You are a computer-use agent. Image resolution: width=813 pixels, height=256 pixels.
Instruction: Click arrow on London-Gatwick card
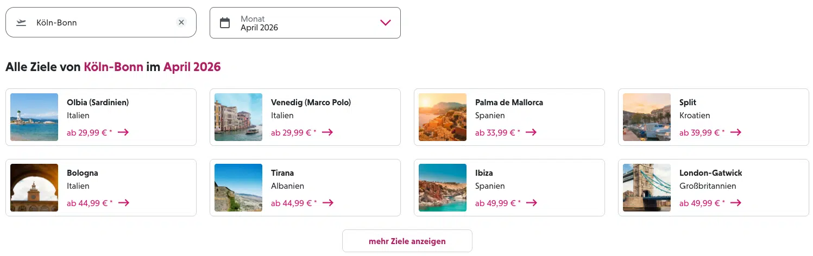tap(735, 203)
